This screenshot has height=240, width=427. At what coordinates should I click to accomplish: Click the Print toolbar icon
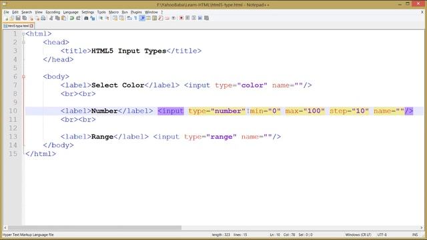[x=43, y=18]
